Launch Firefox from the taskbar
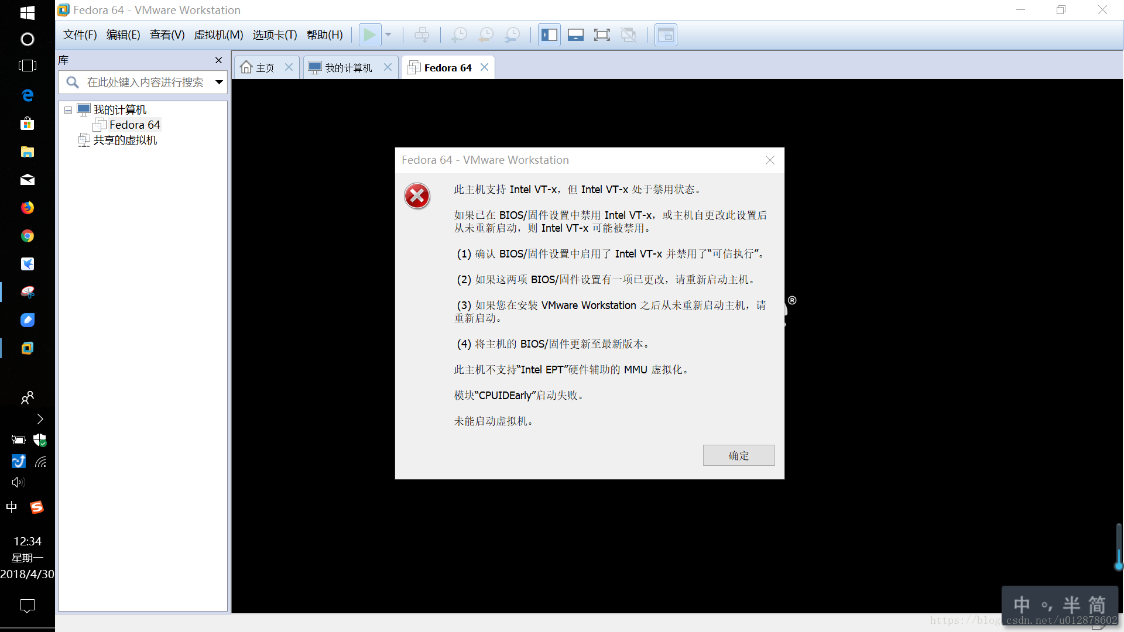 point(27,208)
